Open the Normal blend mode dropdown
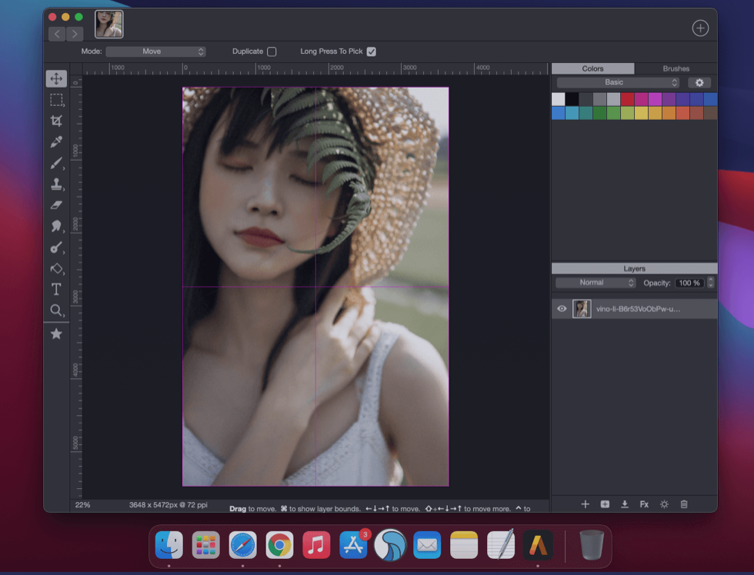This screenshot has width=754, height=575. pos(595,282)
